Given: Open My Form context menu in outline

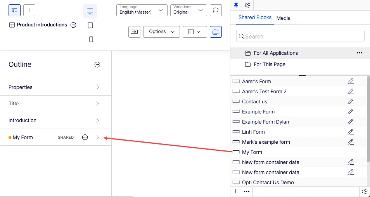Looking at the screenshot, I should (x=85, y=138).
